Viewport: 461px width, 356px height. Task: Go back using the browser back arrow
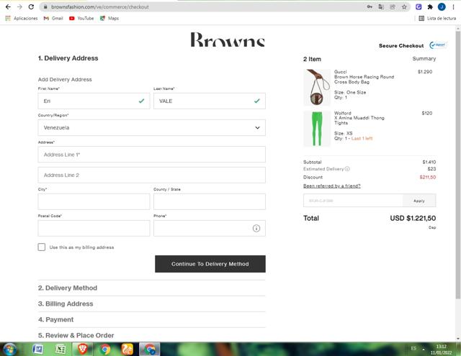tap(8, 6)
